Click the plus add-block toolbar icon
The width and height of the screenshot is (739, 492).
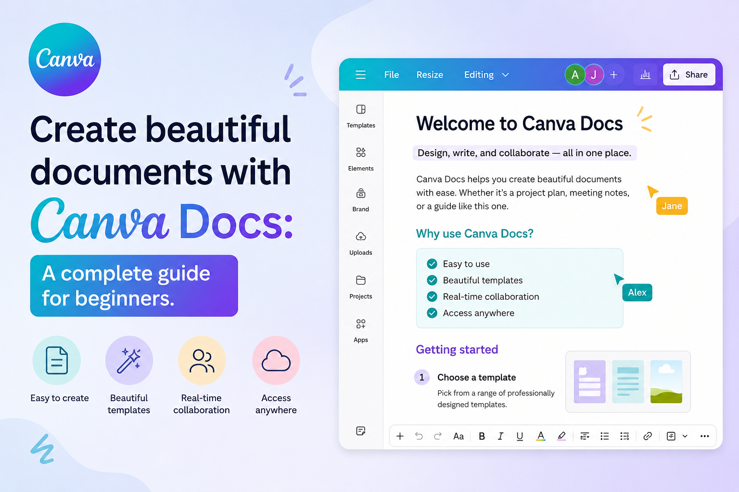coord(400,436)
